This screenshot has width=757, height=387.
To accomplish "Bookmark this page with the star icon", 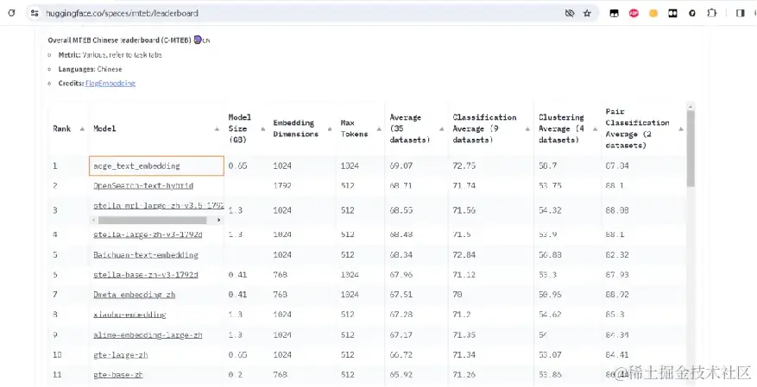I will pyautogui.click(x=587, y=14).
